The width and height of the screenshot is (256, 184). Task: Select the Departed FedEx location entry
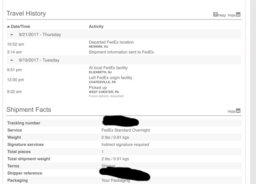click(x=111, y=44)
